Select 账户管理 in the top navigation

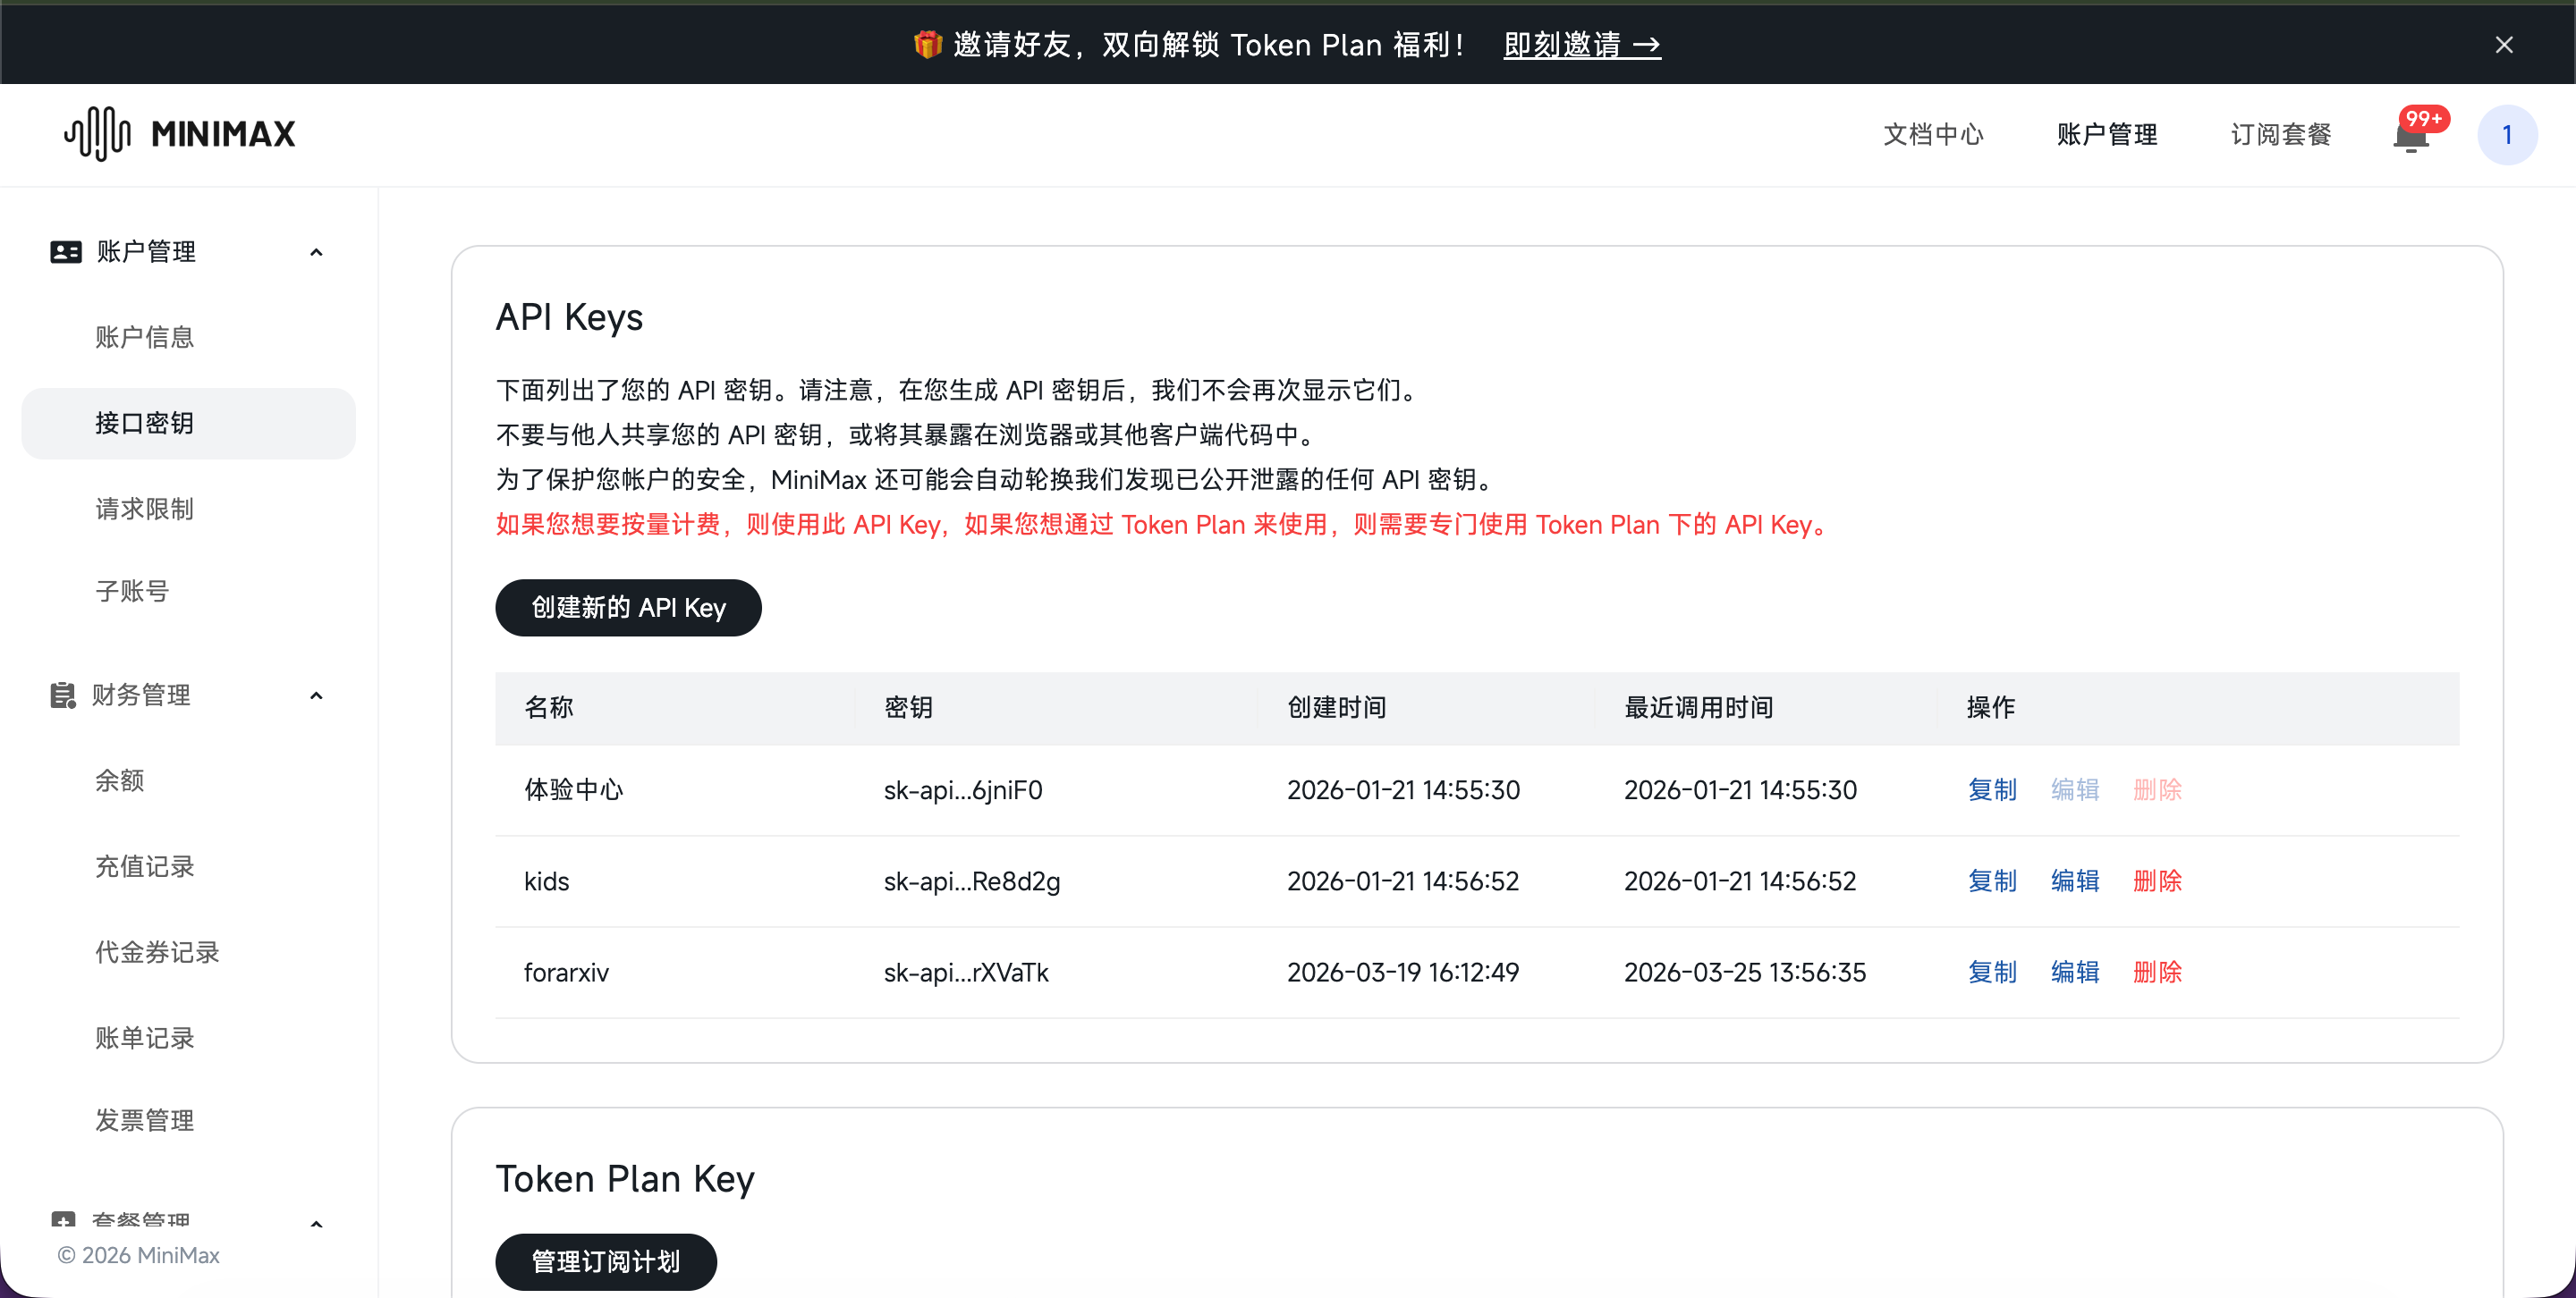(x=2107, y=135)
